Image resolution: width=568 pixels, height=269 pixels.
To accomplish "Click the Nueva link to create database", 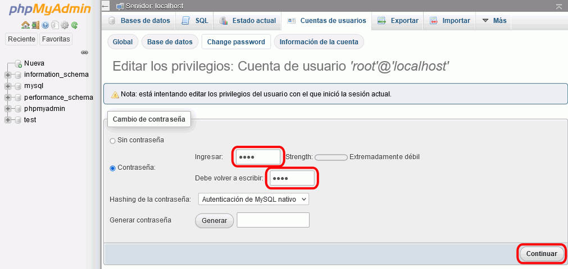I will pos(34,63).
